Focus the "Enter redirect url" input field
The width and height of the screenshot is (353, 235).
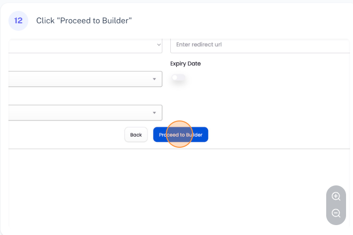point(258,45)
